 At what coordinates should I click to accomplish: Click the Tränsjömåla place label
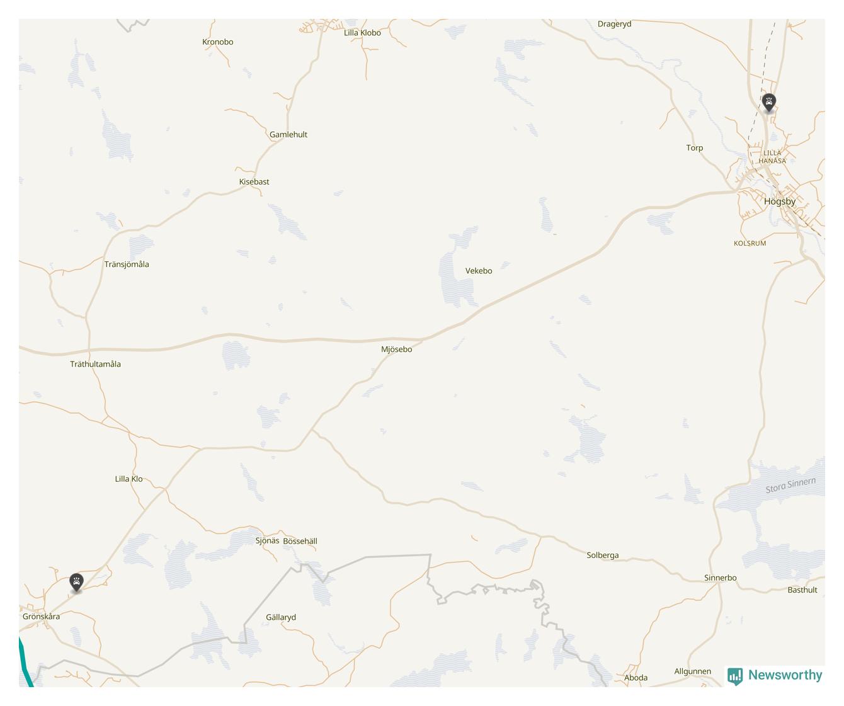point(127,265)
